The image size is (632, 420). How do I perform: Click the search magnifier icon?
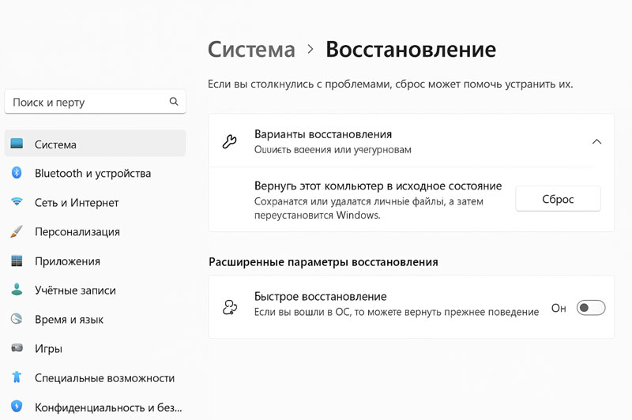point(174,102)
